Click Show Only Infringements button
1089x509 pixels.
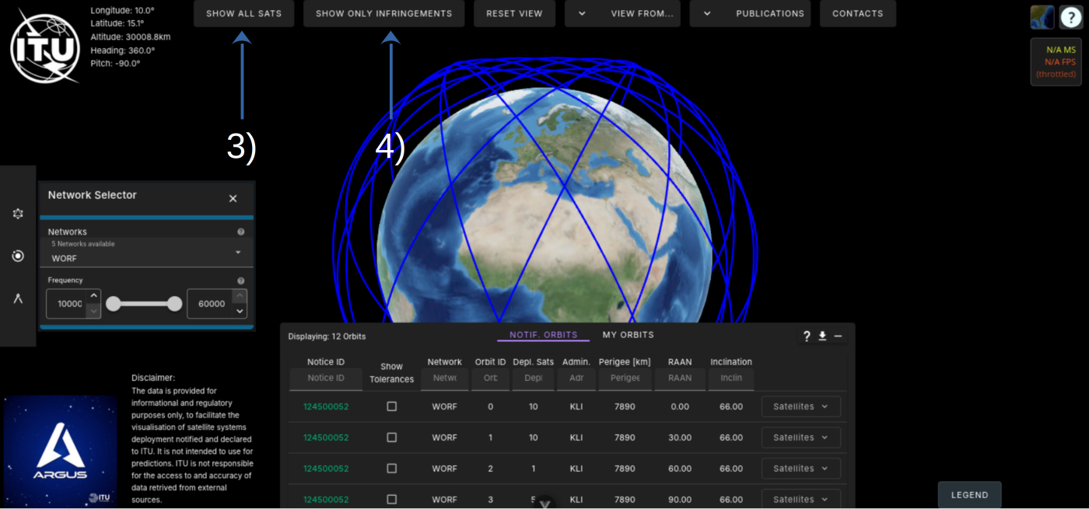tap(383, 13)
